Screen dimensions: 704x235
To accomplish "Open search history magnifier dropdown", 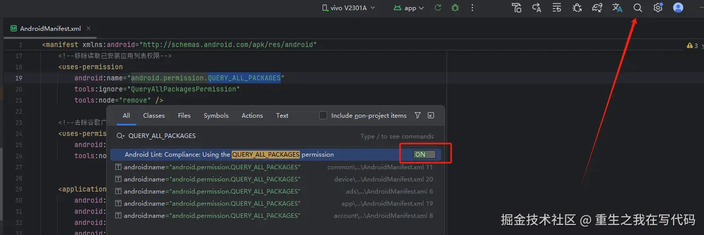I will 120,136.
